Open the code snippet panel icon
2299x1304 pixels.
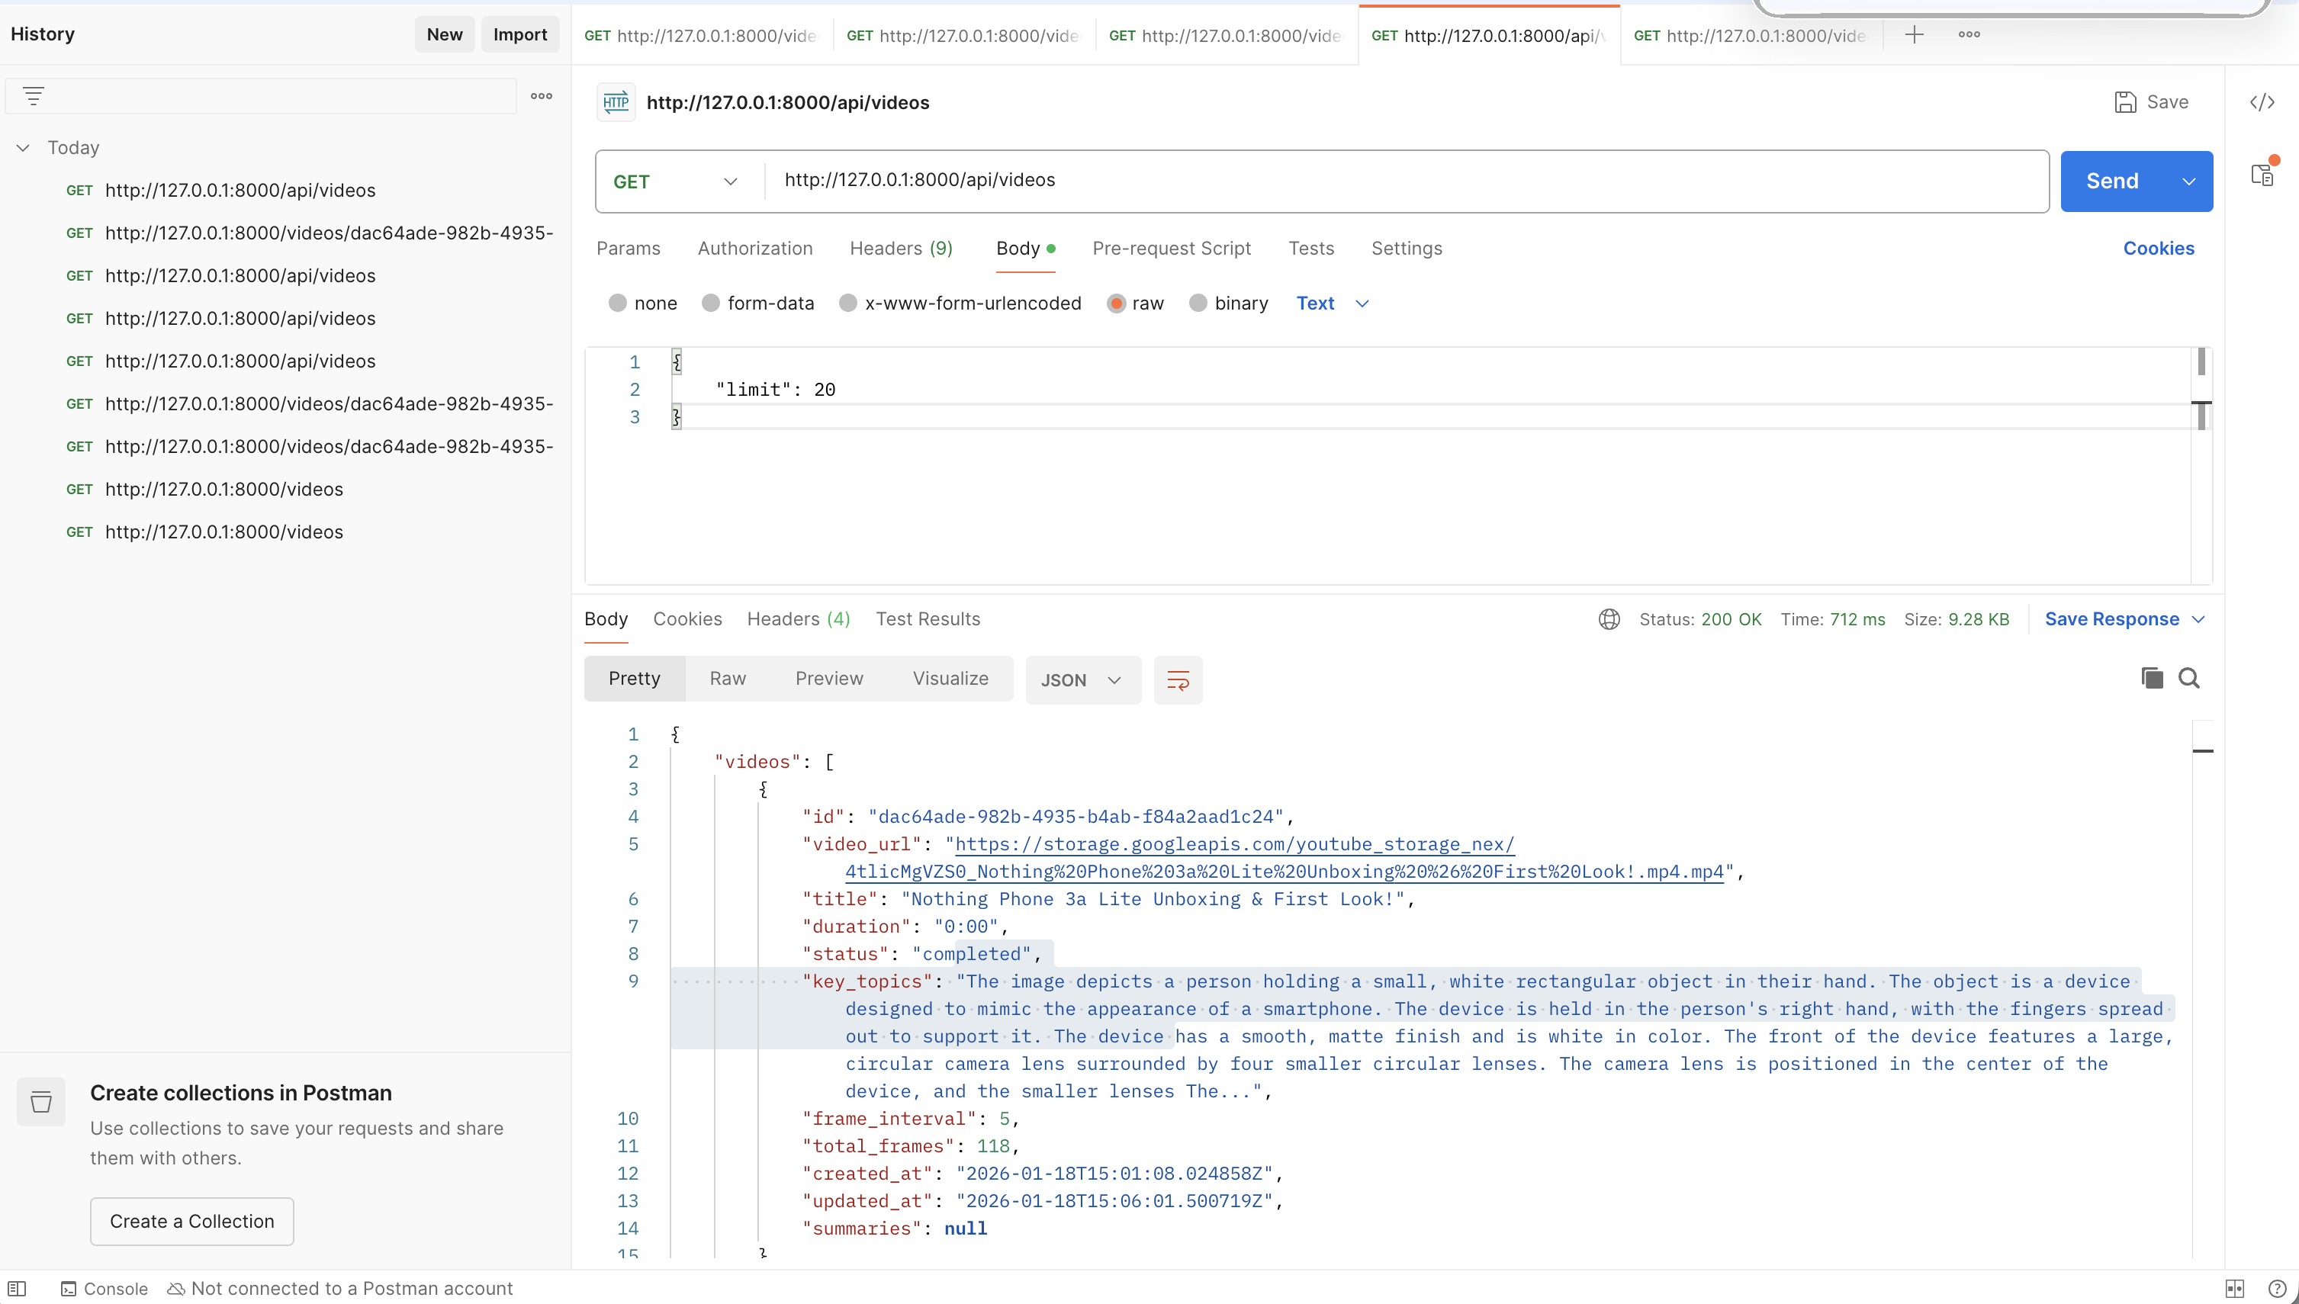coord(2262,102)
